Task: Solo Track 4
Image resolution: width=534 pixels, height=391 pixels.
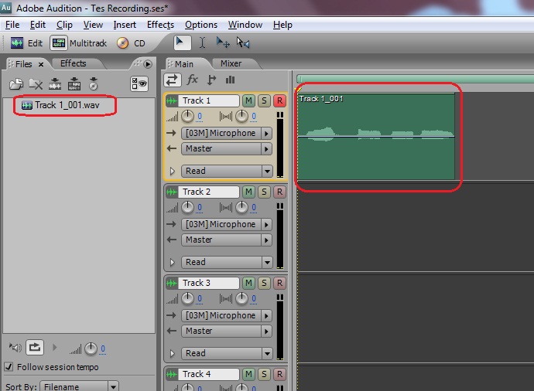Action: 264,374
